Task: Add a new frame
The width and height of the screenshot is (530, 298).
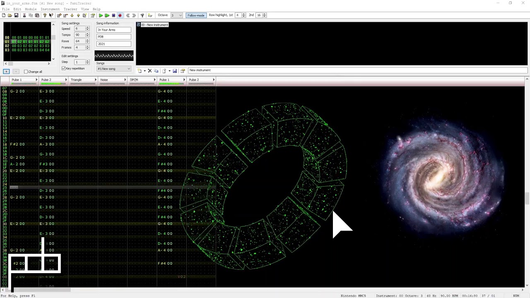Action: click(59, 15)
